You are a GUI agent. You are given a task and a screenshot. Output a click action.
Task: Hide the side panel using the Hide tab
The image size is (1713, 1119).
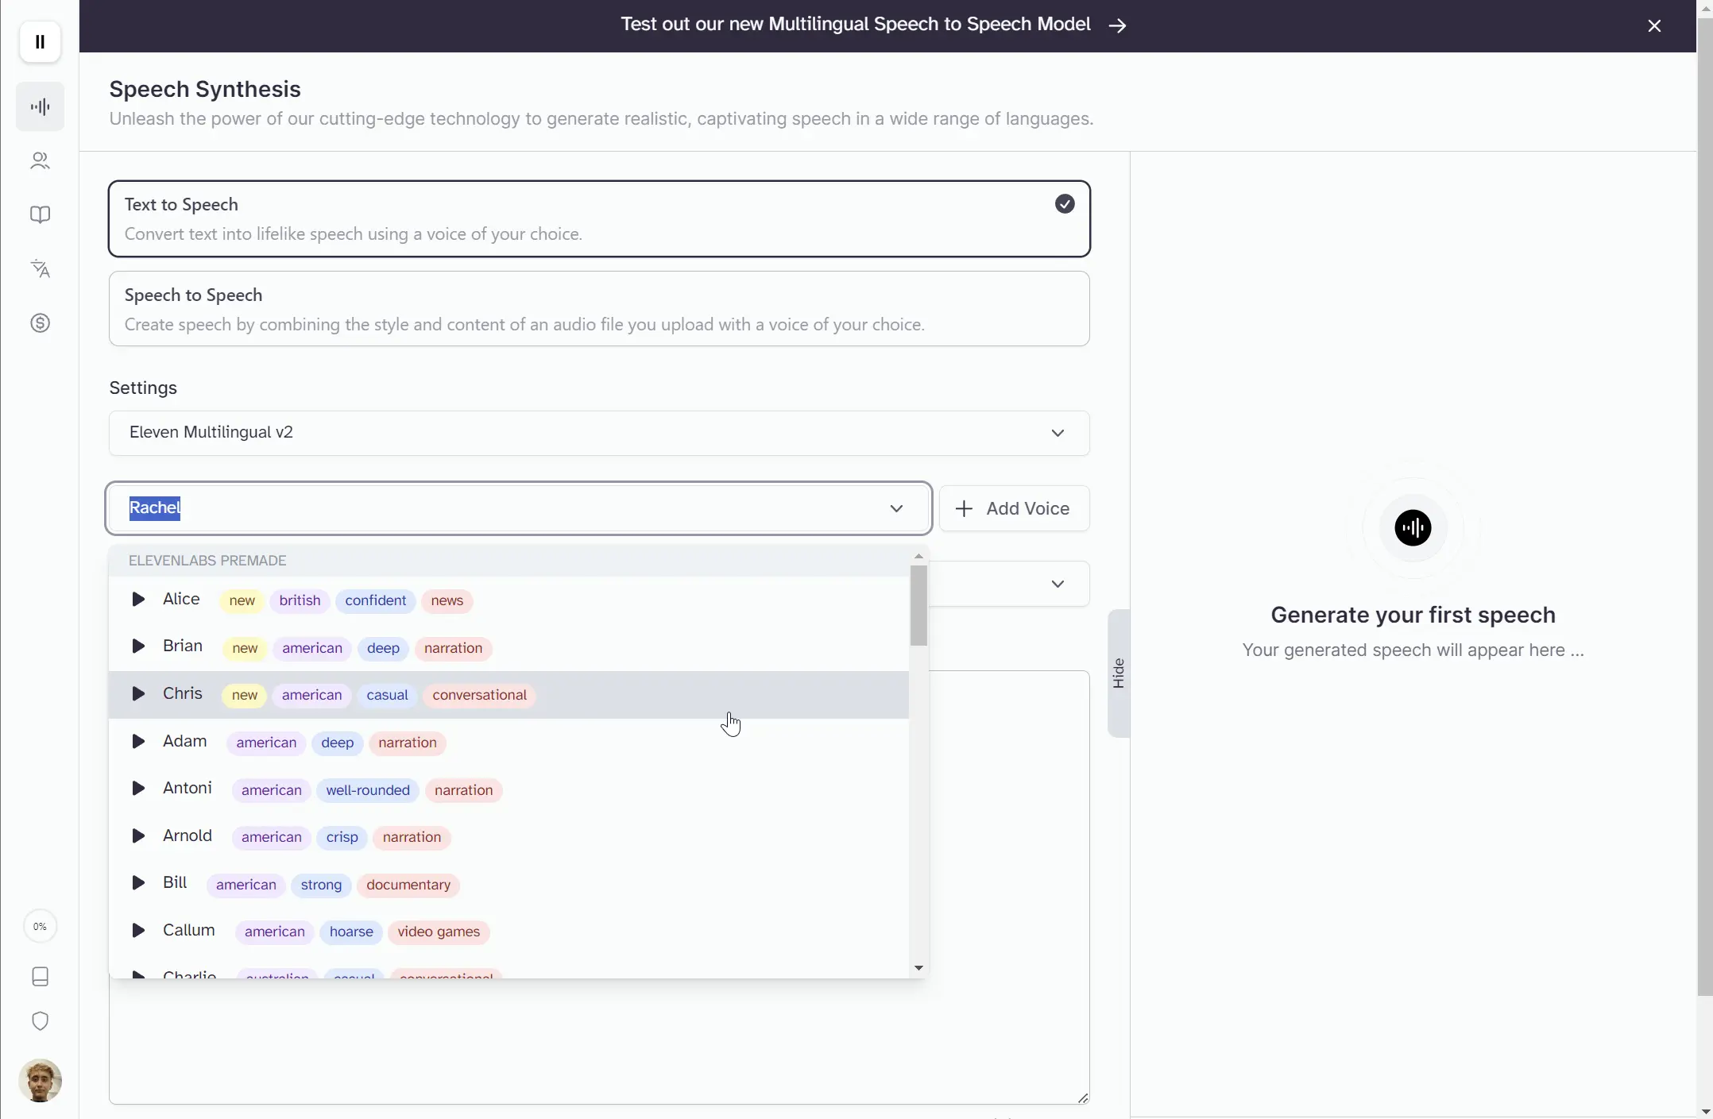point(1117,673)
